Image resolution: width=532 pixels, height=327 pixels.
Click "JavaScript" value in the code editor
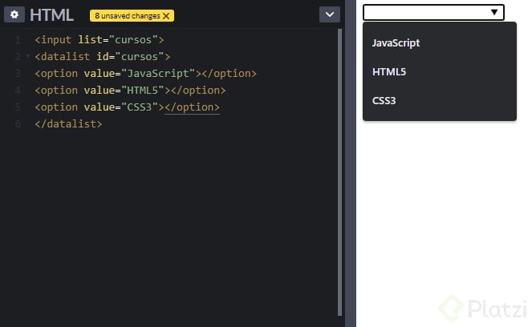click(159, 74)
